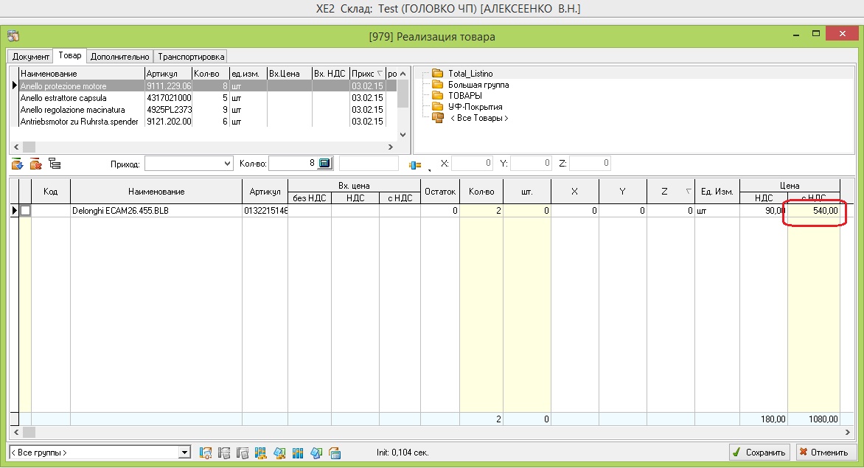Select the Total_Listino folder in tree
The height and width of the screenshot is (468, 864).
coord(470,74)
